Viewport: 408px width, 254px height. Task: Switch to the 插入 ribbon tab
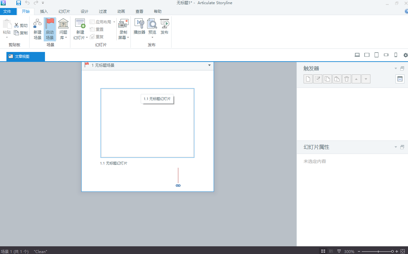[44, 12]
